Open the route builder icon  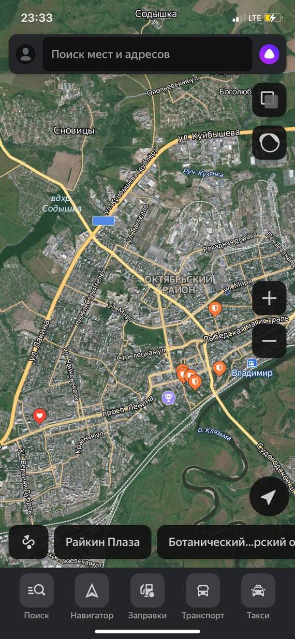point(28,542)
